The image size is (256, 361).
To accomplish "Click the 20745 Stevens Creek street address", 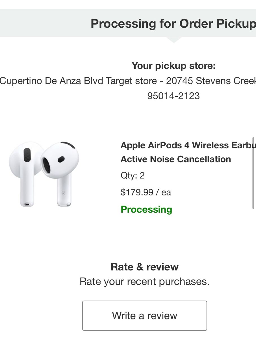I will point(211,81).
